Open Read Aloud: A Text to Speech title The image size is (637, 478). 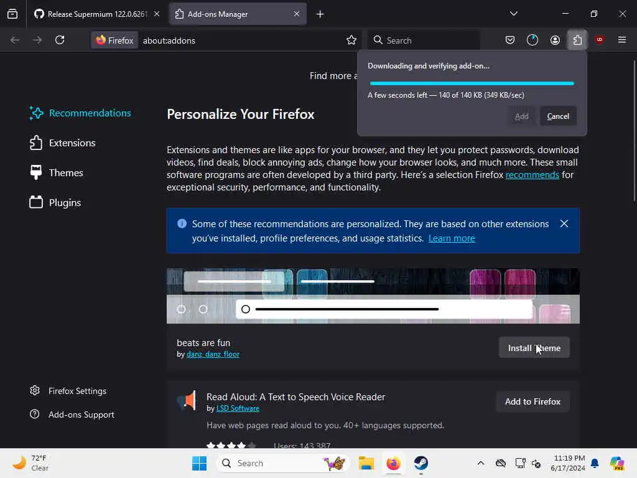click(295, 396)
